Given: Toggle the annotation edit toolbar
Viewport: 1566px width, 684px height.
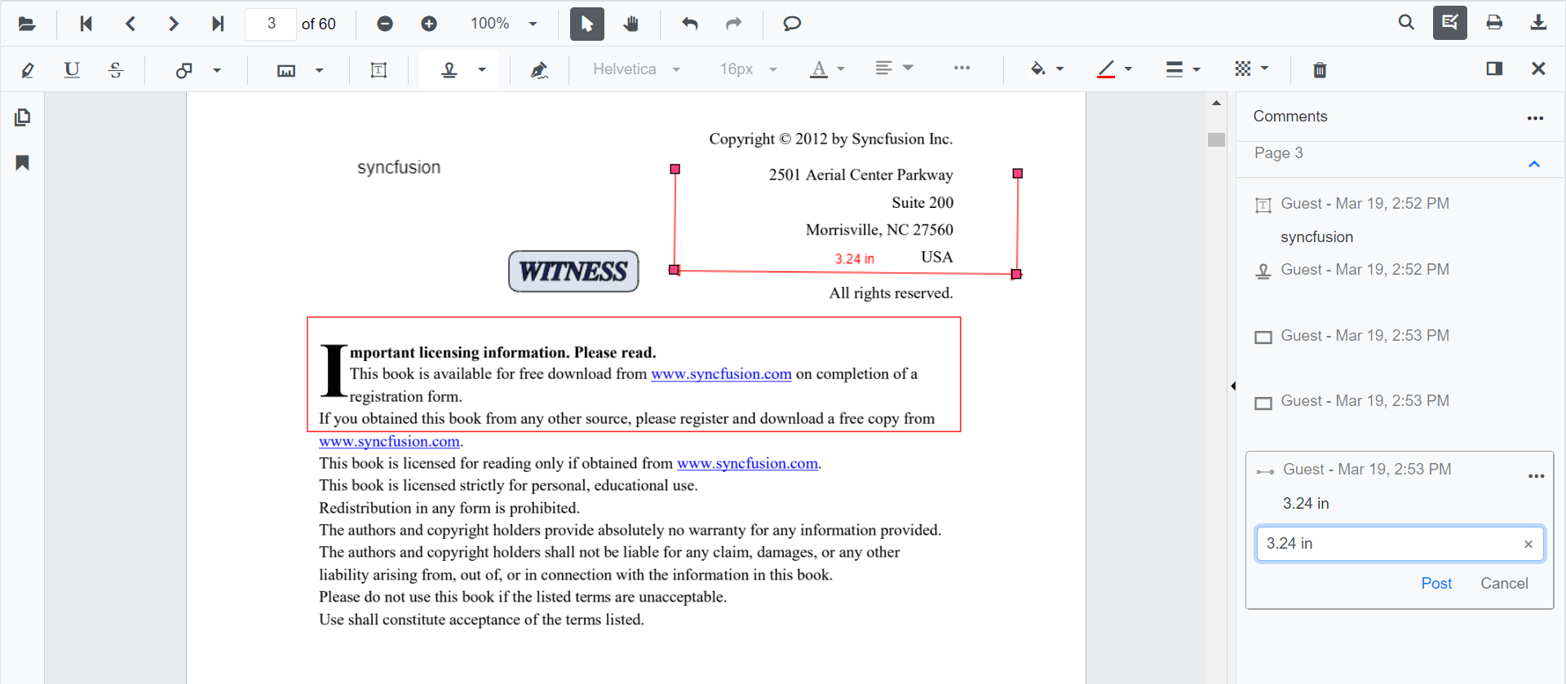Looking at the screenshot, I should [1450, 23].
